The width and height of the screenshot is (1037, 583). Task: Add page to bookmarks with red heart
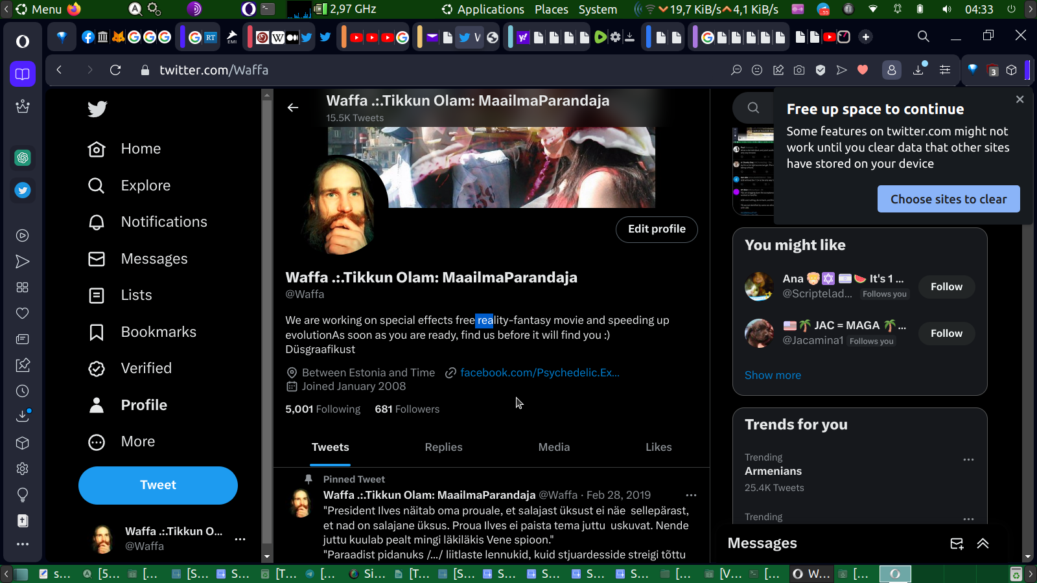click(863, 70)
